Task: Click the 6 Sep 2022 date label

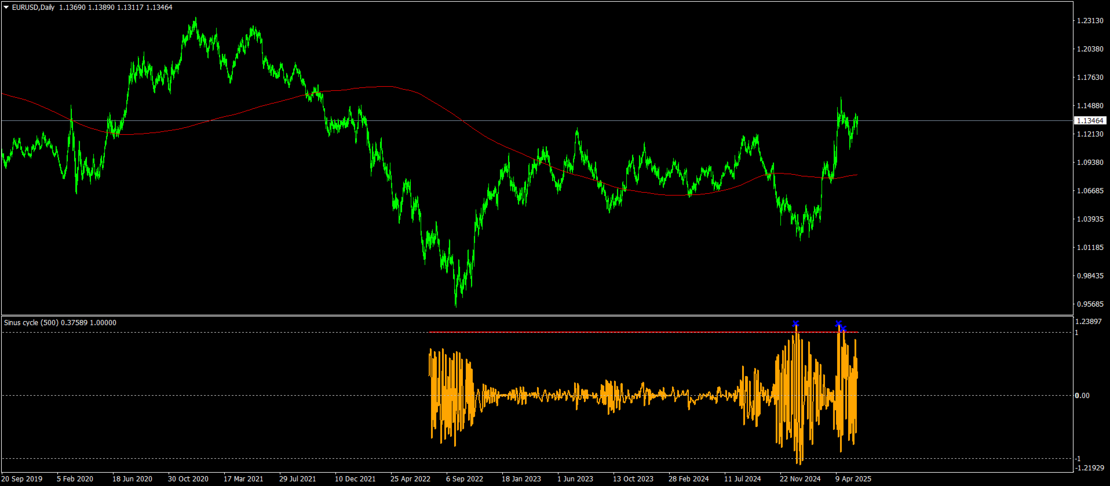Action: pyautogui.click(x=465, y=479)
